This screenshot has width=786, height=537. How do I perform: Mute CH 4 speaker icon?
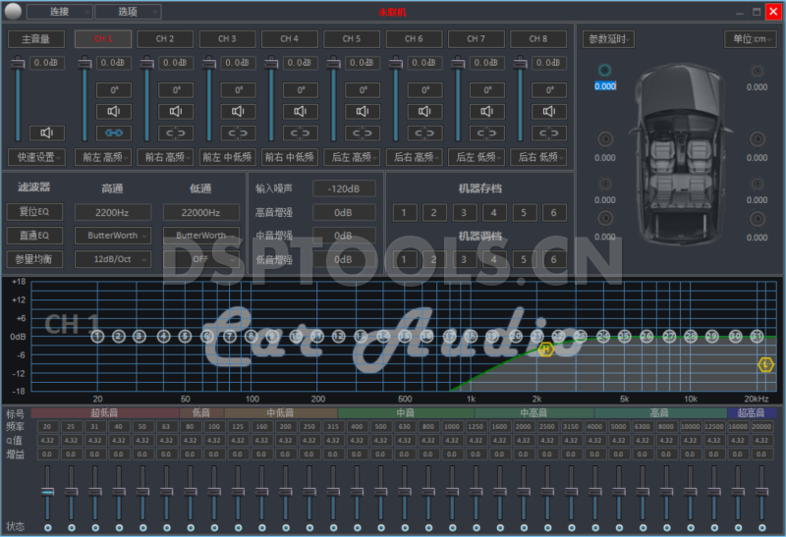[301, 111]
